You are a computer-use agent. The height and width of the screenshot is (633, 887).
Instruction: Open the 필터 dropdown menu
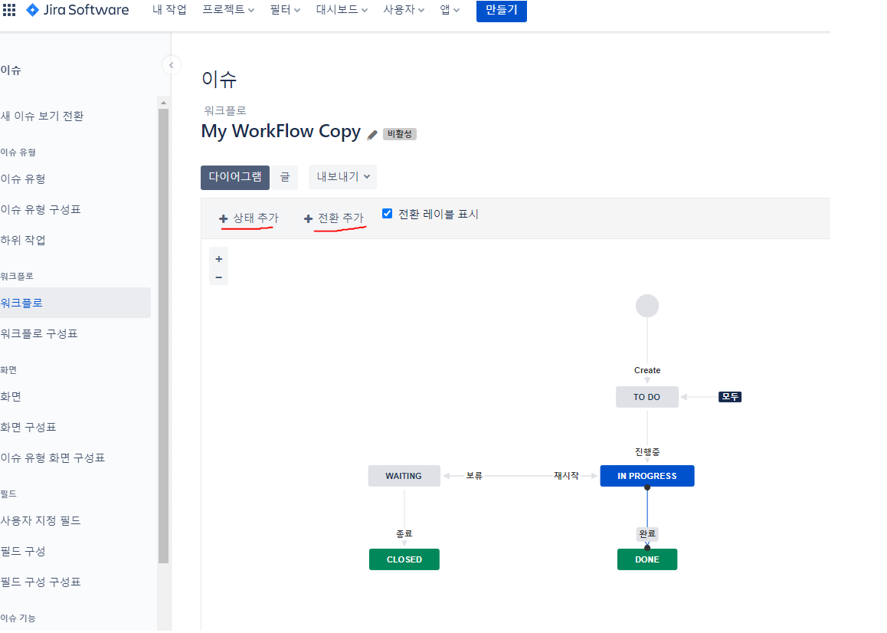click(285, 10)
